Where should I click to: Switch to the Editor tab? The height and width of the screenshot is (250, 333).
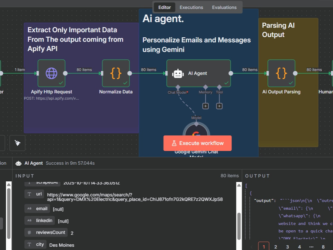click(x=165, y=7)
